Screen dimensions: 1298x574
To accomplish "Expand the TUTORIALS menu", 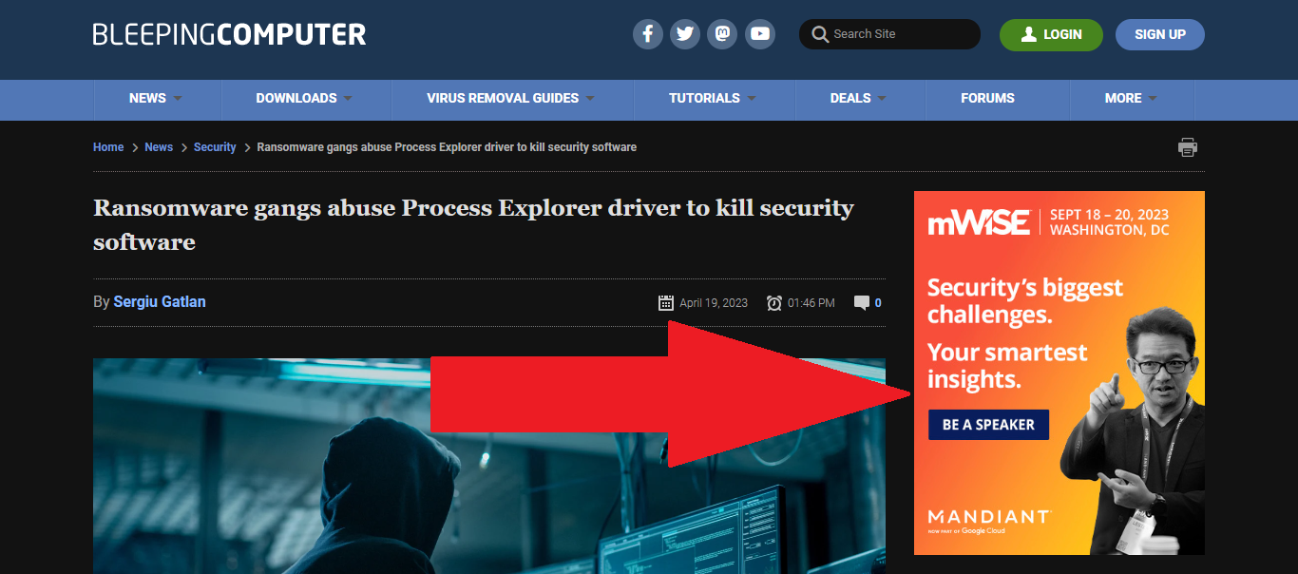I will 714,99.
